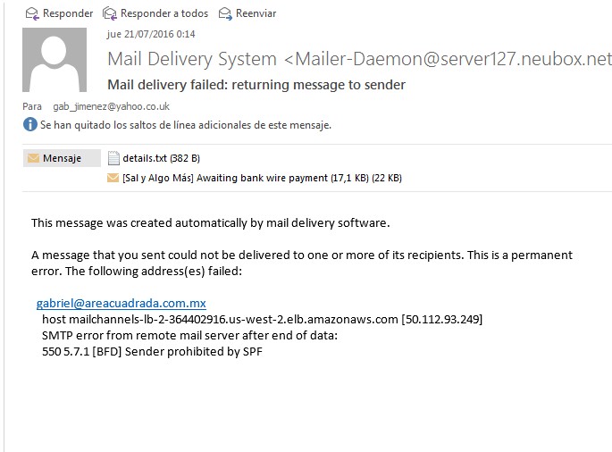Click recipient gab_jimenez@yahoo.co.uk
Screen dimensions: 612x452
112,106
